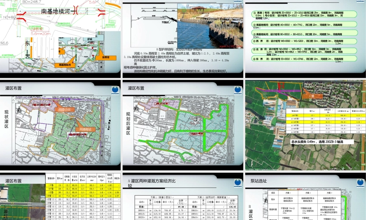The height and width of the screenshot is (220, 366).
Task: Click the orange 同德小站 callout
Action: 65,109
